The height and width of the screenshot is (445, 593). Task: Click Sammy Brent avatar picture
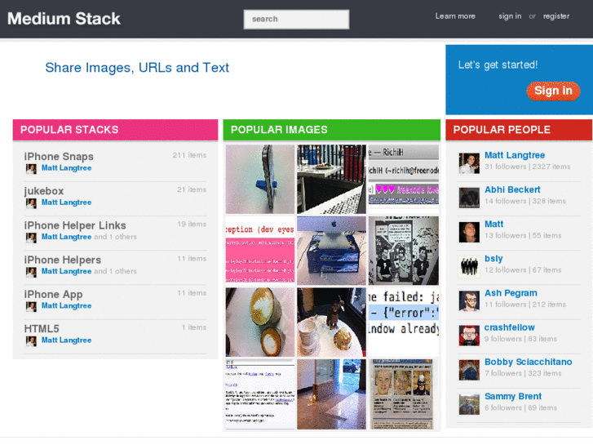click(469, 404)
